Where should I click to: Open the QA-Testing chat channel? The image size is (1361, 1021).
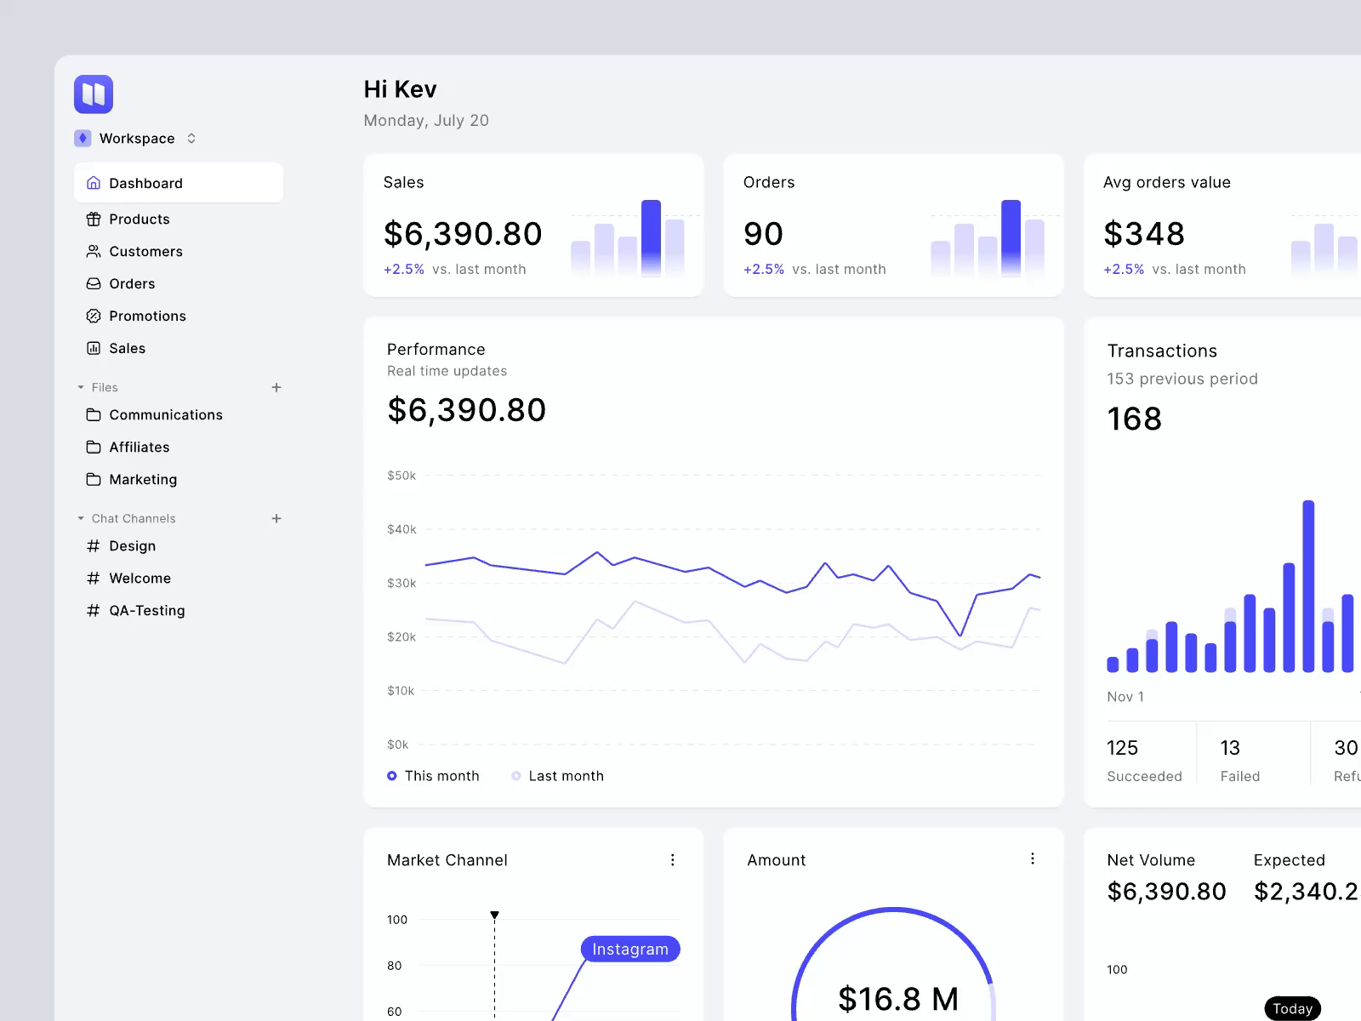click(x=146, y=611)
